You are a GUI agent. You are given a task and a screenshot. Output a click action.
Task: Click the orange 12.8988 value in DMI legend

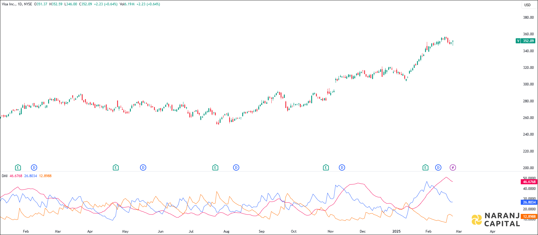coord(45,176)
